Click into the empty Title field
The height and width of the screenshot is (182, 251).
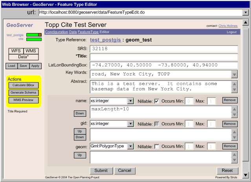pyautogui.click(x=164, y=57)
